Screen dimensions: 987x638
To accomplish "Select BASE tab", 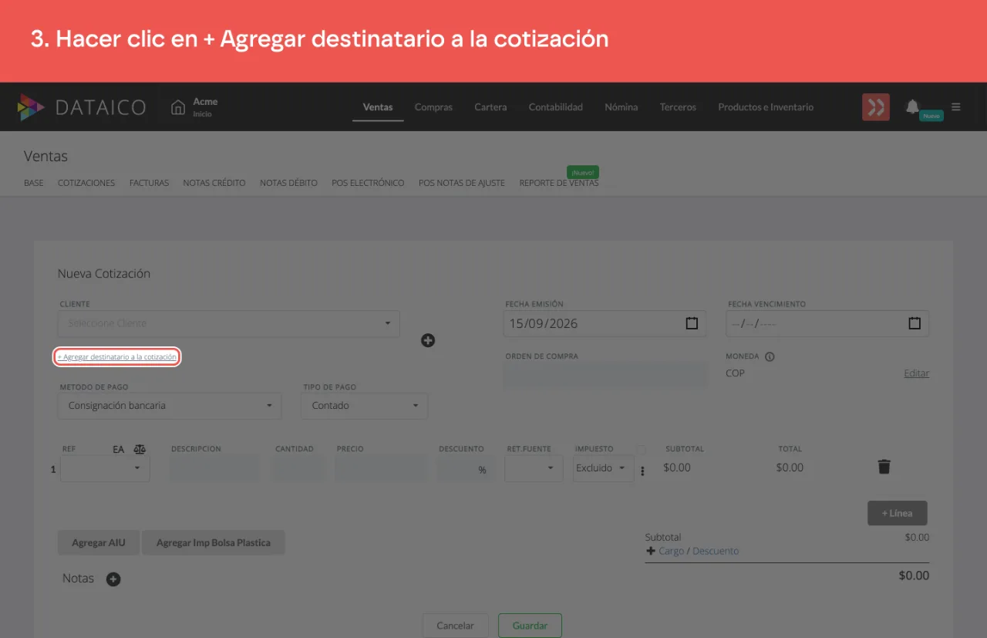I will [34, 183].
